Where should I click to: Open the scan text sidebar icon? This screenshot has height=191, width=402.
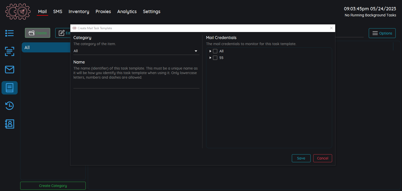pyautogui.click(x=10, y=51)
